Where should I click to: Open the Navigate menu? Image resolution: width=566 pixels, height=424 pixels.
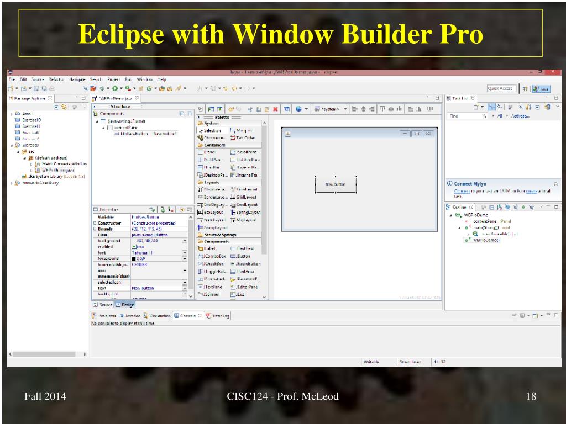pos(77,79)
